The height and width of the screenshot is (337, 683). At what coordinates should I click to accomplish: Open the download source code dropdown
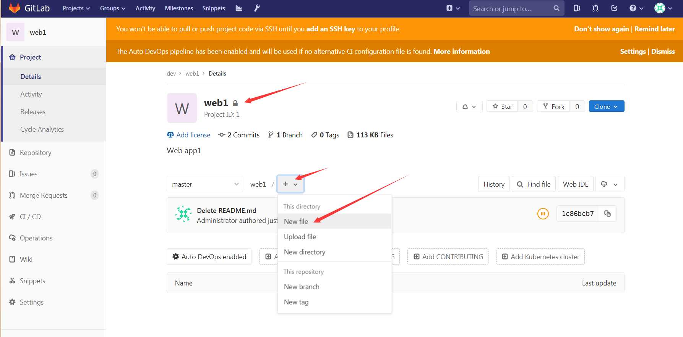(x=610, y=184)
